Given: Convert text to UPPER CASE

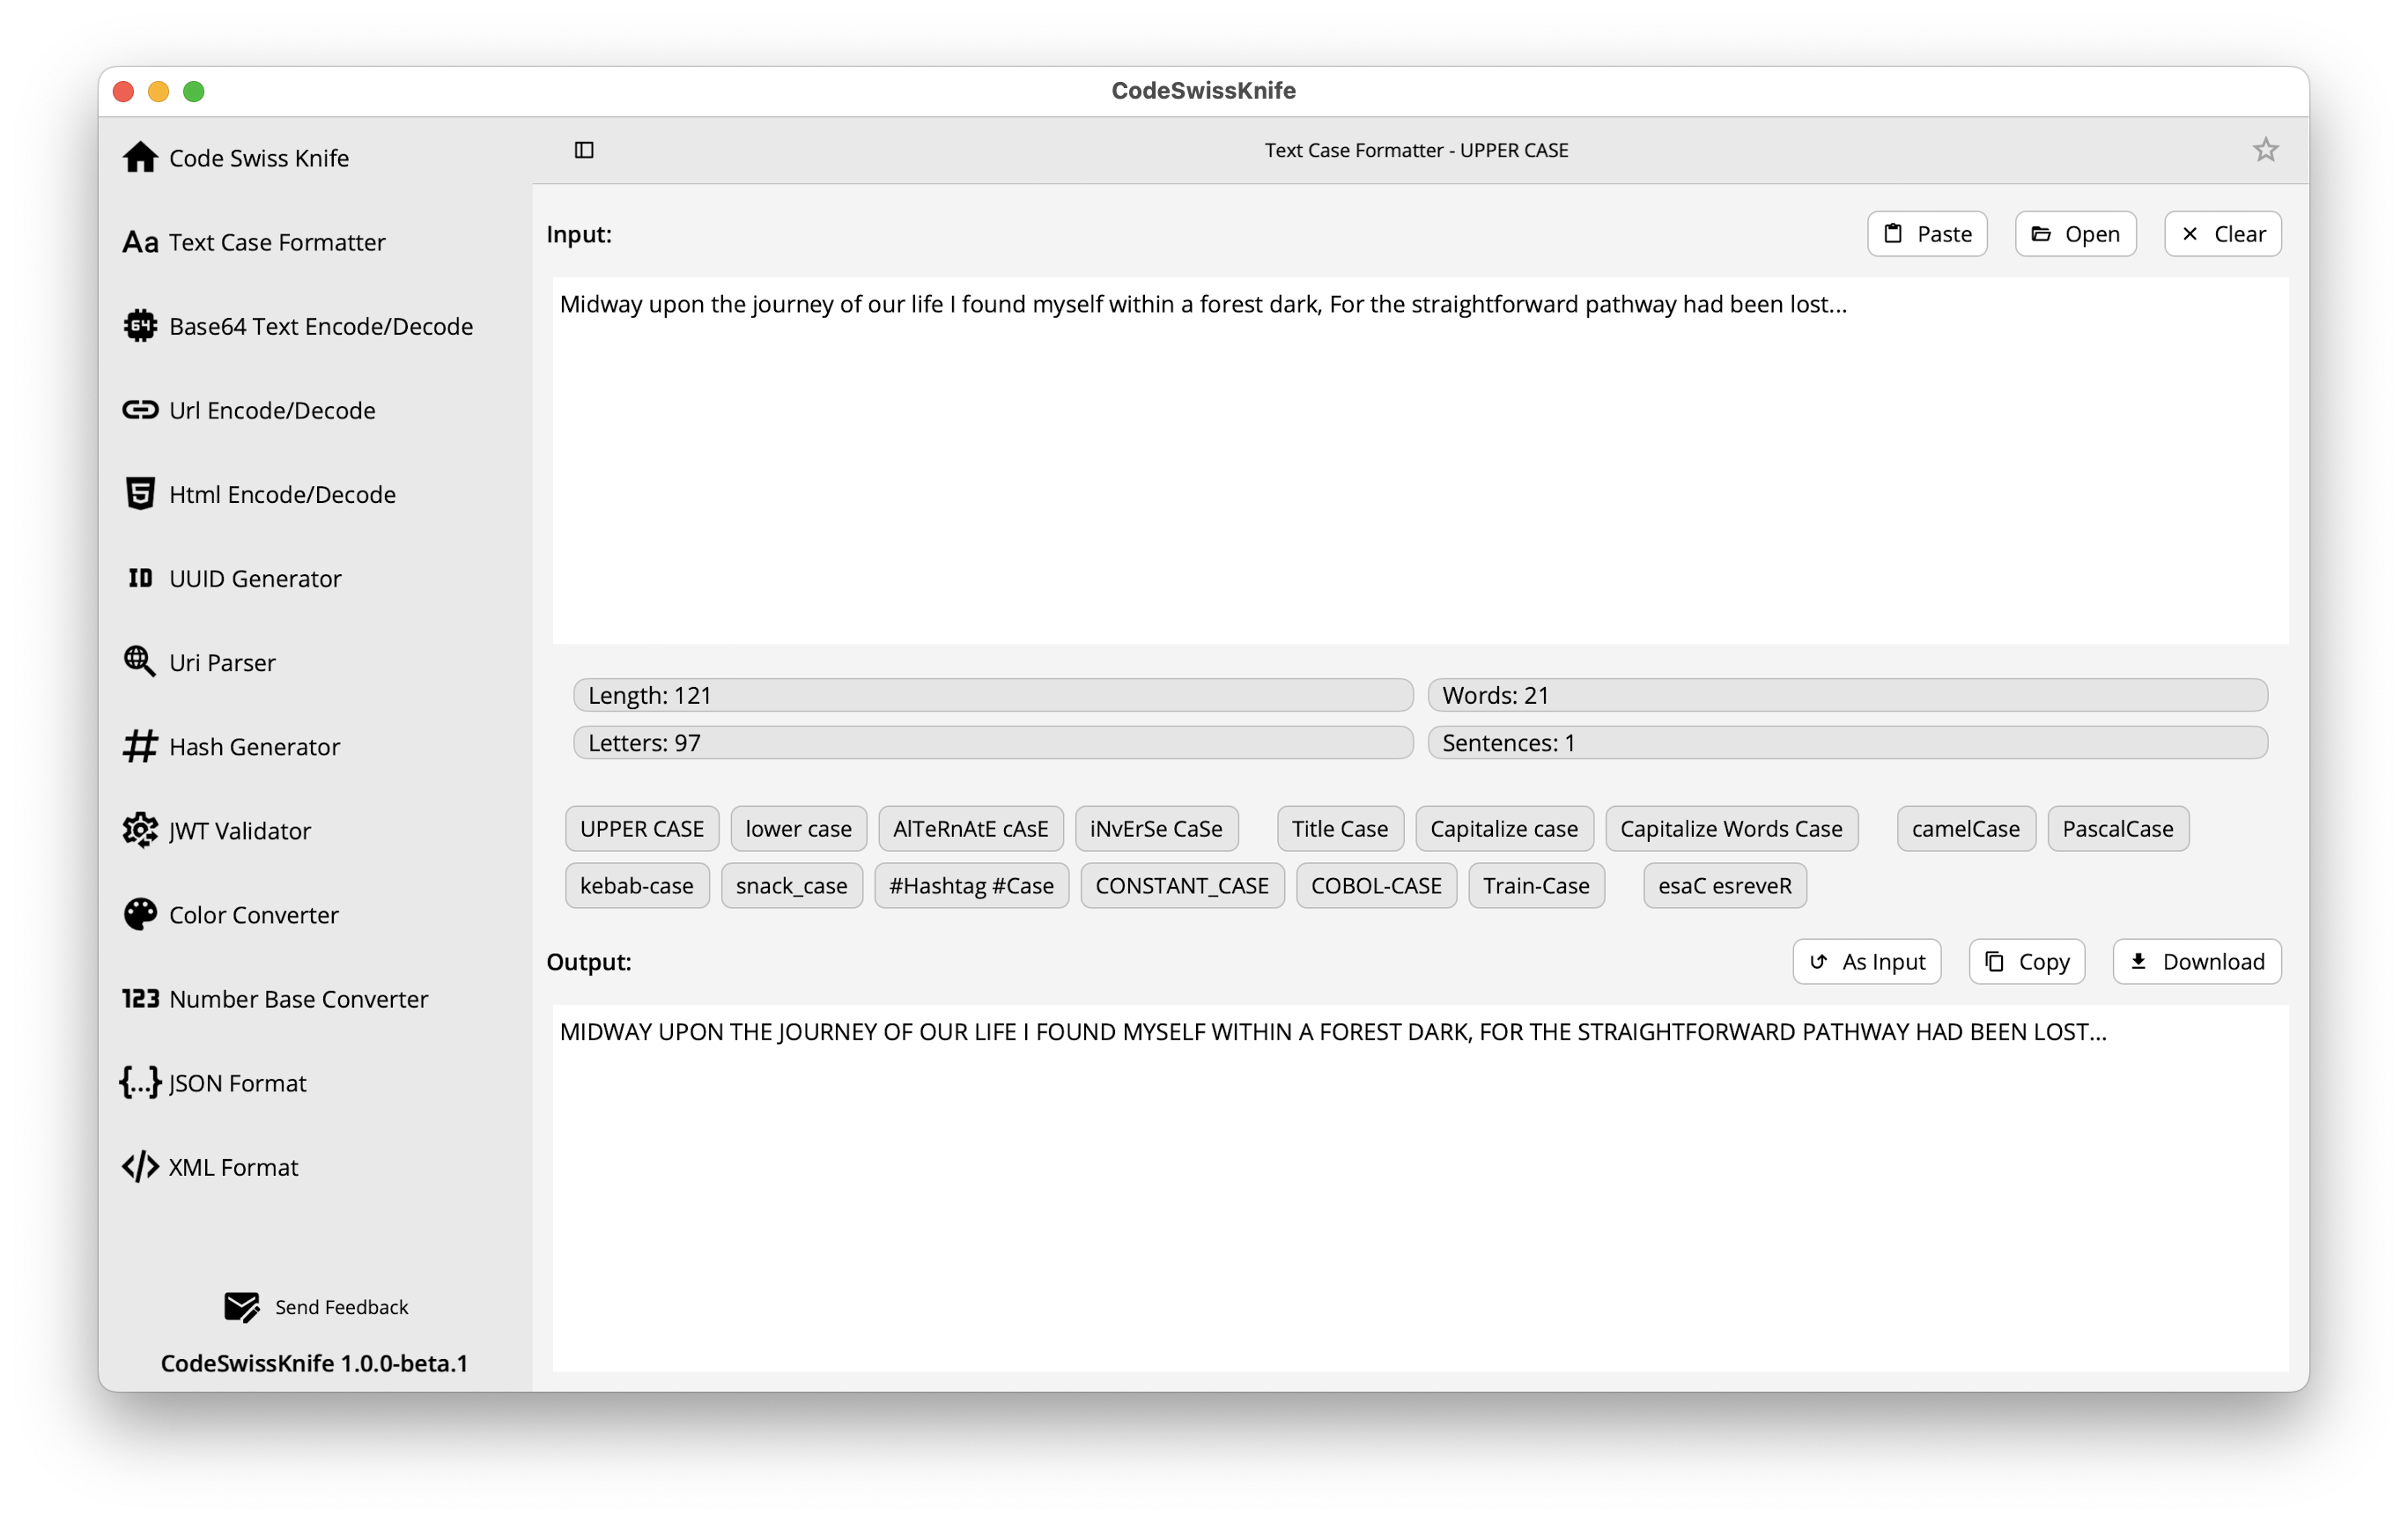Looking at the screenshot, I should [x=642, y=828].
